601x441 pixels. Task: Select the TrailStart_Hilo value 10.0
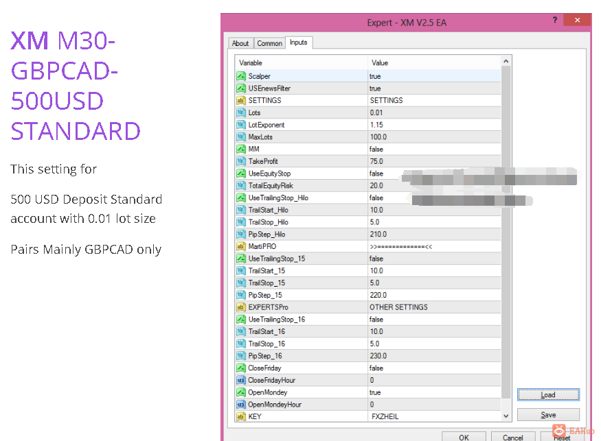pyautogui.click(x=376, y=210)
